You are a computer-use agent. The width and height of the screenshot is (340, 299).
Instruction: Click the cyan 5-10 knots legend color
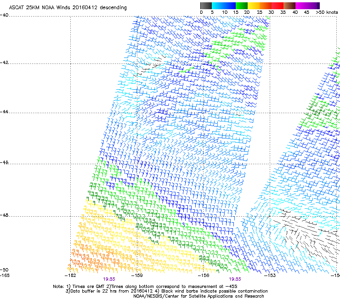point(218,6)
